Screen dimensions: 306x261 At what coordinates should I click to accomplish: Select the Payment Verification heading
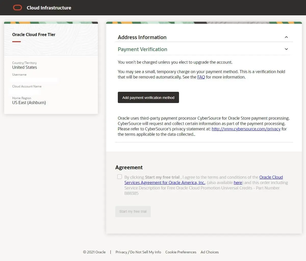(143, 49)
